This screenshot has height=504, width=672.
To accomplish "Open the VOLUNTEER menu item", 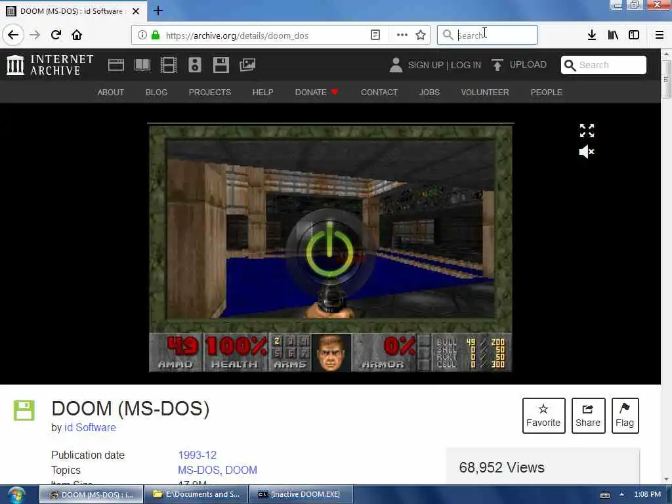I will (x=485, y=92).
